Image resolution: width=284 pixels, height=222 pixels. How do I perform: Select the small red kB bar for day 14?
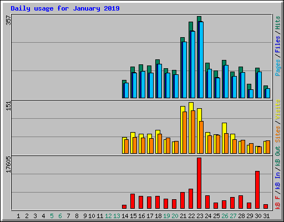[124, 206]
